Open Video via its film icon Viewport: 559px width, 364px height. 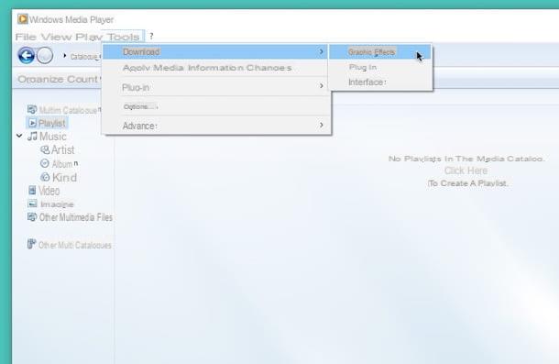(x=32, y=190)
